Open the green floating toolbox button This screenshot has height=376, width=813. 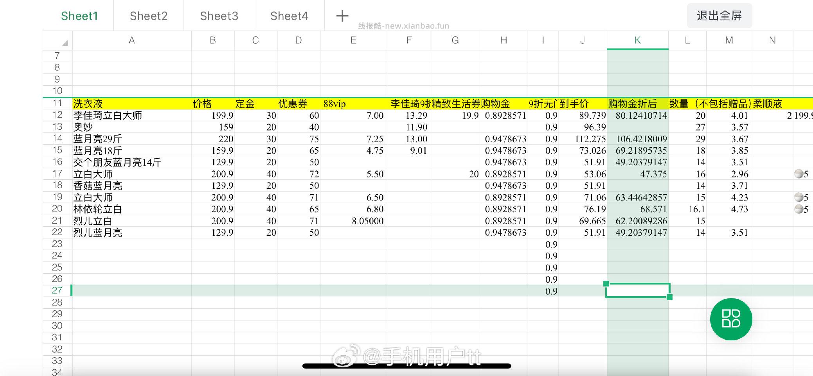click(731, 319)
